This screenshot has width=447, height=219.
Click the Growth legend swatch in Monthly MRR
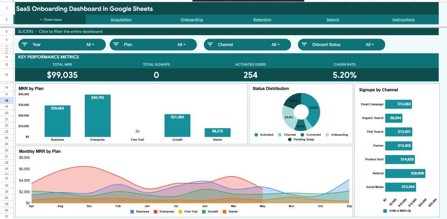pos(204,212)
